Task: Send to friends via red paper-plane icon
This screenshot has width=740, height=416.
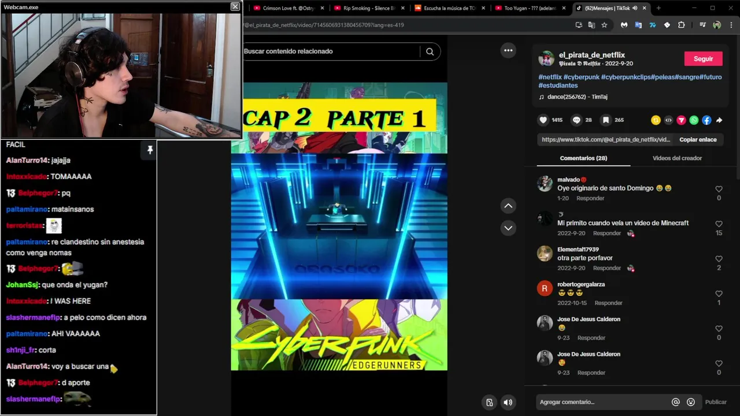Action: 681,120
